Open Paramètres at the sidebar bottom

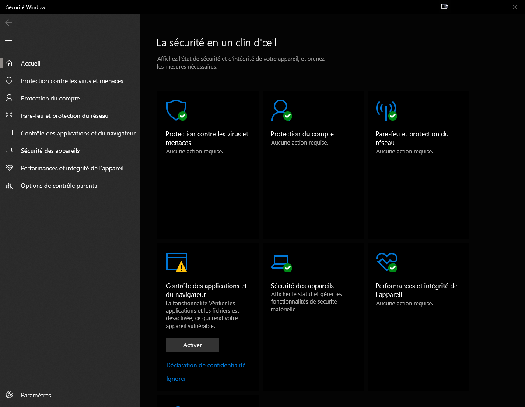coord(70,395)
